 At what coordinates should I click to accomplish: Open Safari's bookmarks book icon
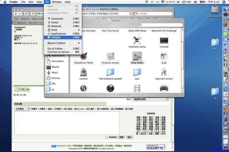(x=16, y=19)
